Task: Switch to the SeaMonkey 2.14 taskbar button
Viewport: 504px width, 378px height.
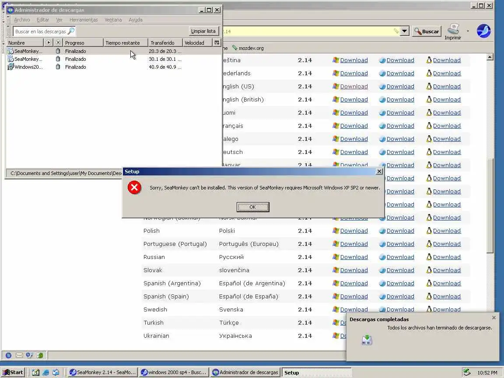Action: 102,373
